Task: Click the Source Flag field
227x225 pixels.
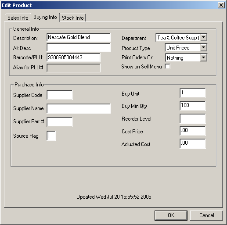Action: coord(51,136)
